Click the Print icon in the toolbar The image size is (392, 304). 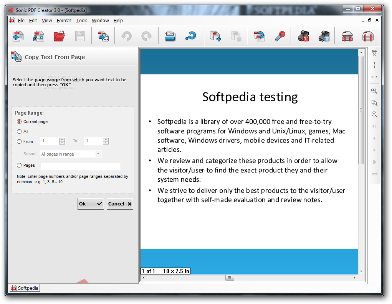pos(170,36)
